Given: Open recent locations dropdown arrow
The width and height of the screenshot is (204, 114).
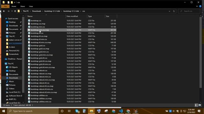Looking at the screenshot, I should (x=12, y=11).
